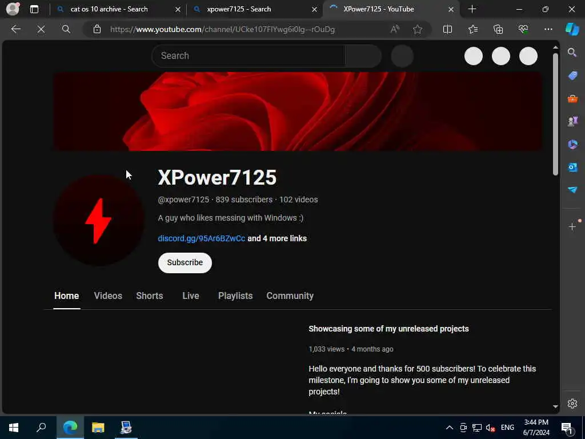
Task: Open the sidebar Shopping tag icon
Action: [572, 75]
